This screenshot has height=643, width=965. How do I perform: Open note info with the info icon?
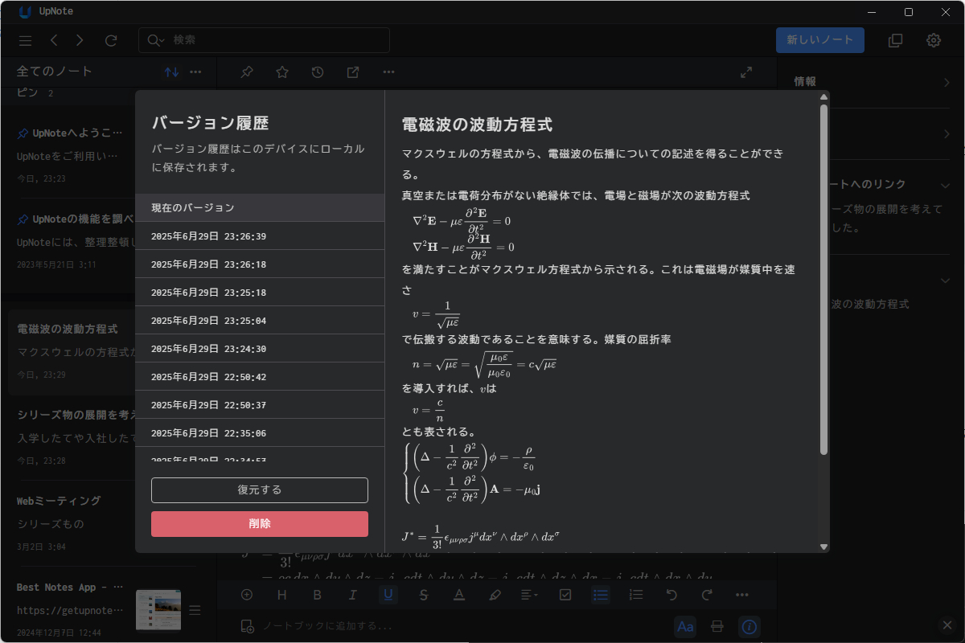coord(749,626)
